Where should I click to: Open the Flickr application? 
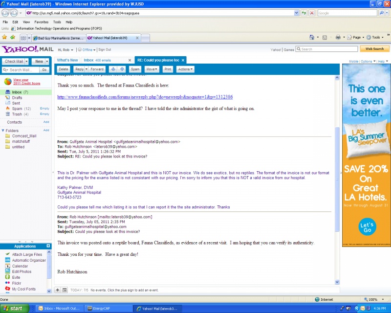(17, 283)
